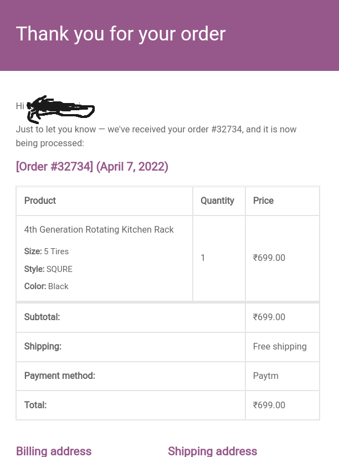Select the Quantity column header

pos(217,201)
